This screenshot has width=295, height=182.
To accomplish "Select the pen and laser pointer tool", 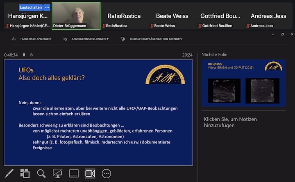I will 9,173.
